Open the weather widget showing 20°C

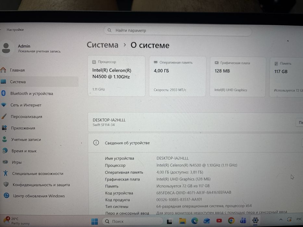coord(17,221)
